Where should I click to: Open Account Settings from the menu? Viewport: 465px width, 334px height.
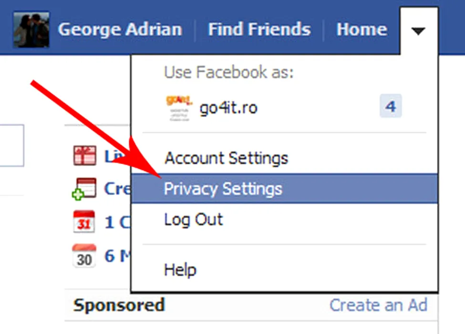pos(226,158)
